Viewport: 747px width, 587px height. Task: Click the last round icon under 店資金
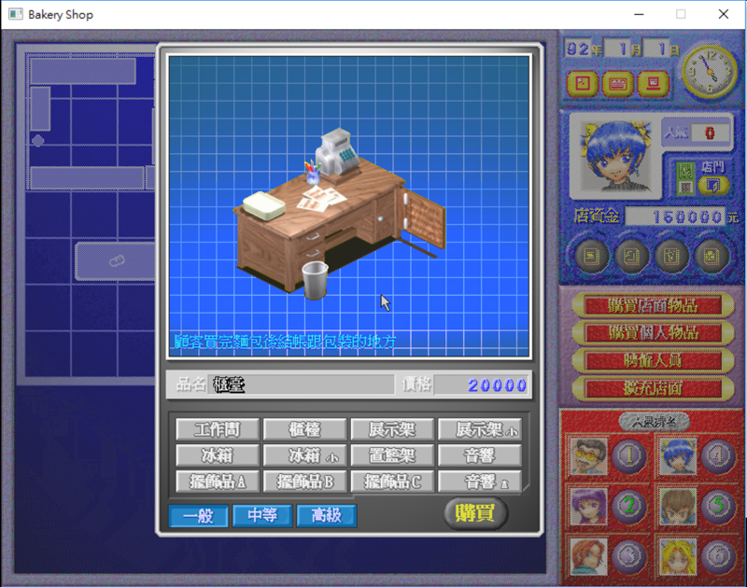pyautogui.click(x=712, y=254)
